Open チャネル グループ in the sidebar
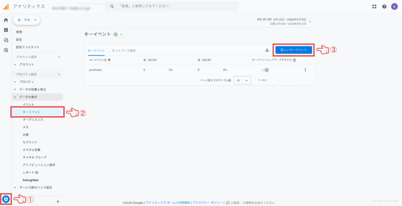Screen dimensions: 402x206 [x=35, y=157]
